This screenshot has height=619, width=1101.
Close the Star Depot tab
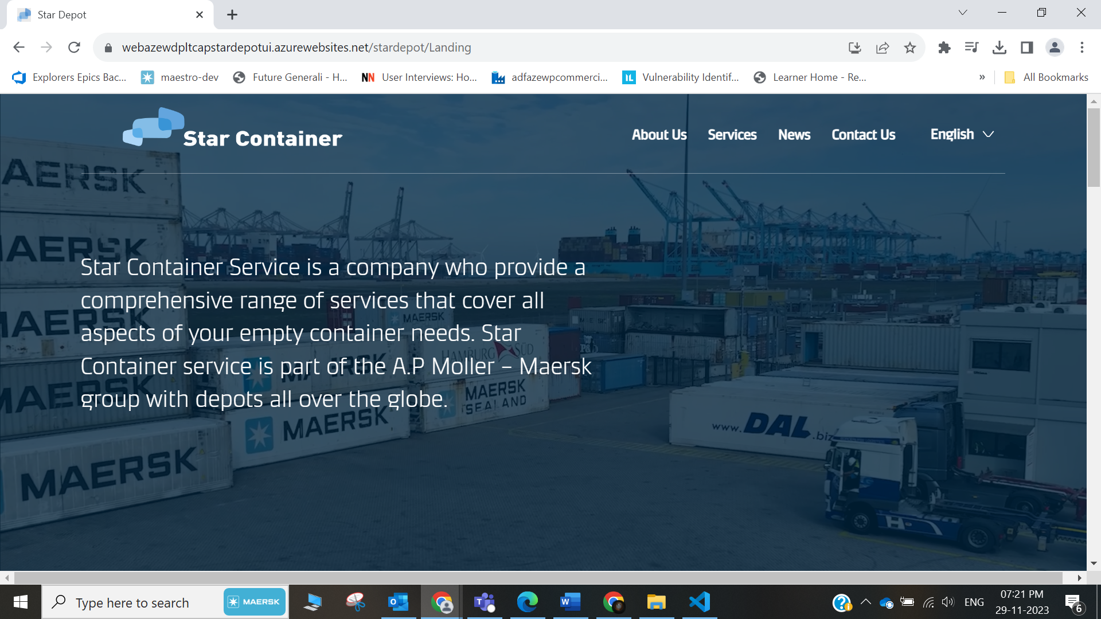pyautogui.click(x=200, y=15)
